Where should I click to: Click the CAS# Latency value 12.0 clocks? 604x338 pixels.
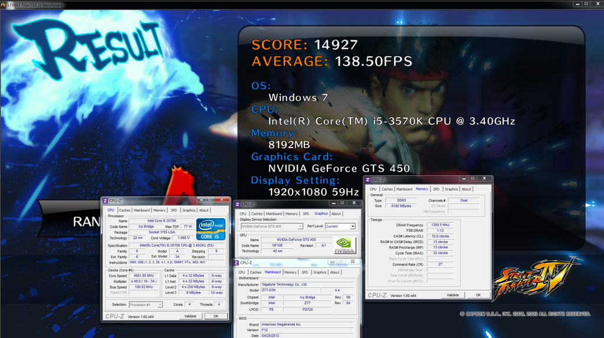440,237
